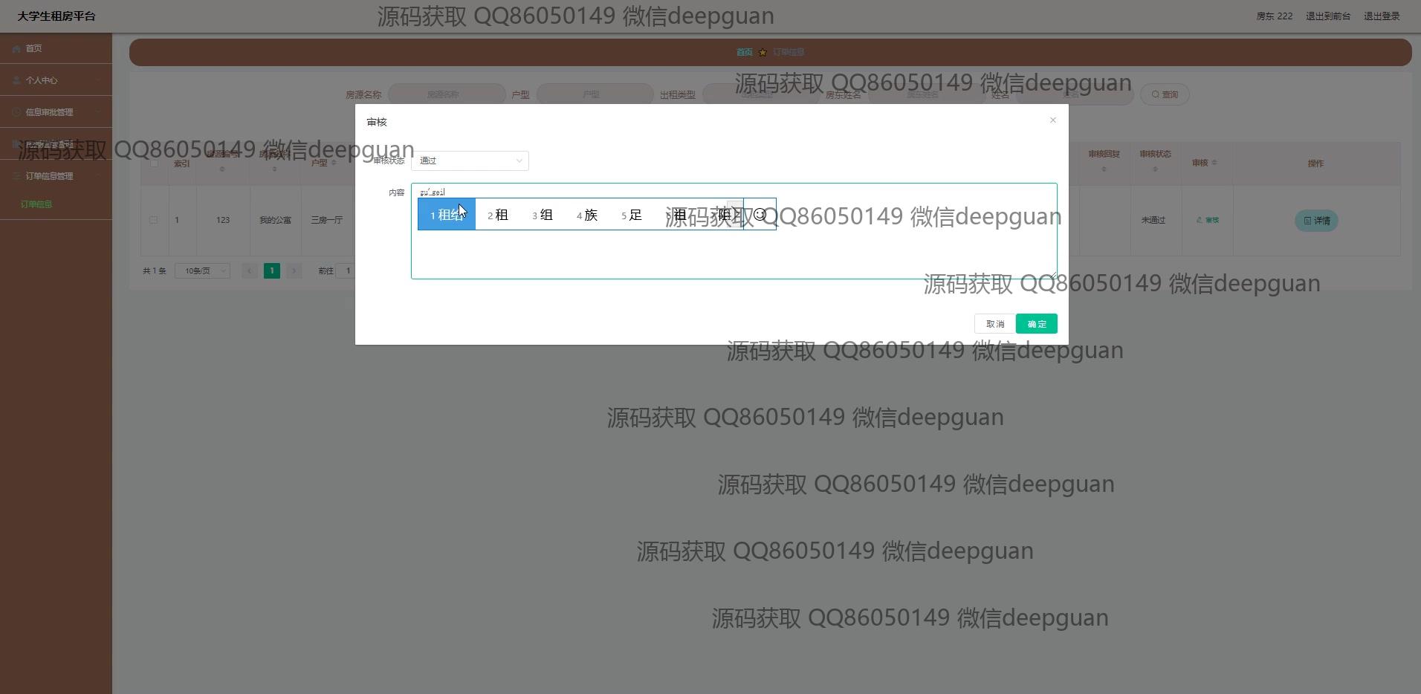The height and width of the screenshot is (694, 1421).
Task: Choose IME candidate 3 组
Action: [543, 215]
